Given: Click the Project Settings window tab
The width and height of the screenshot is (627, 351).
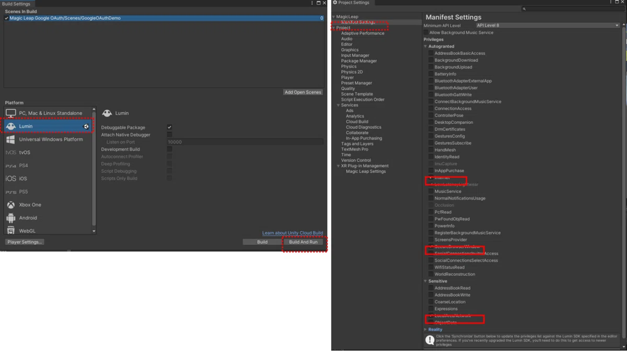Looking at the screenshot, I should [x=352, y=3].
